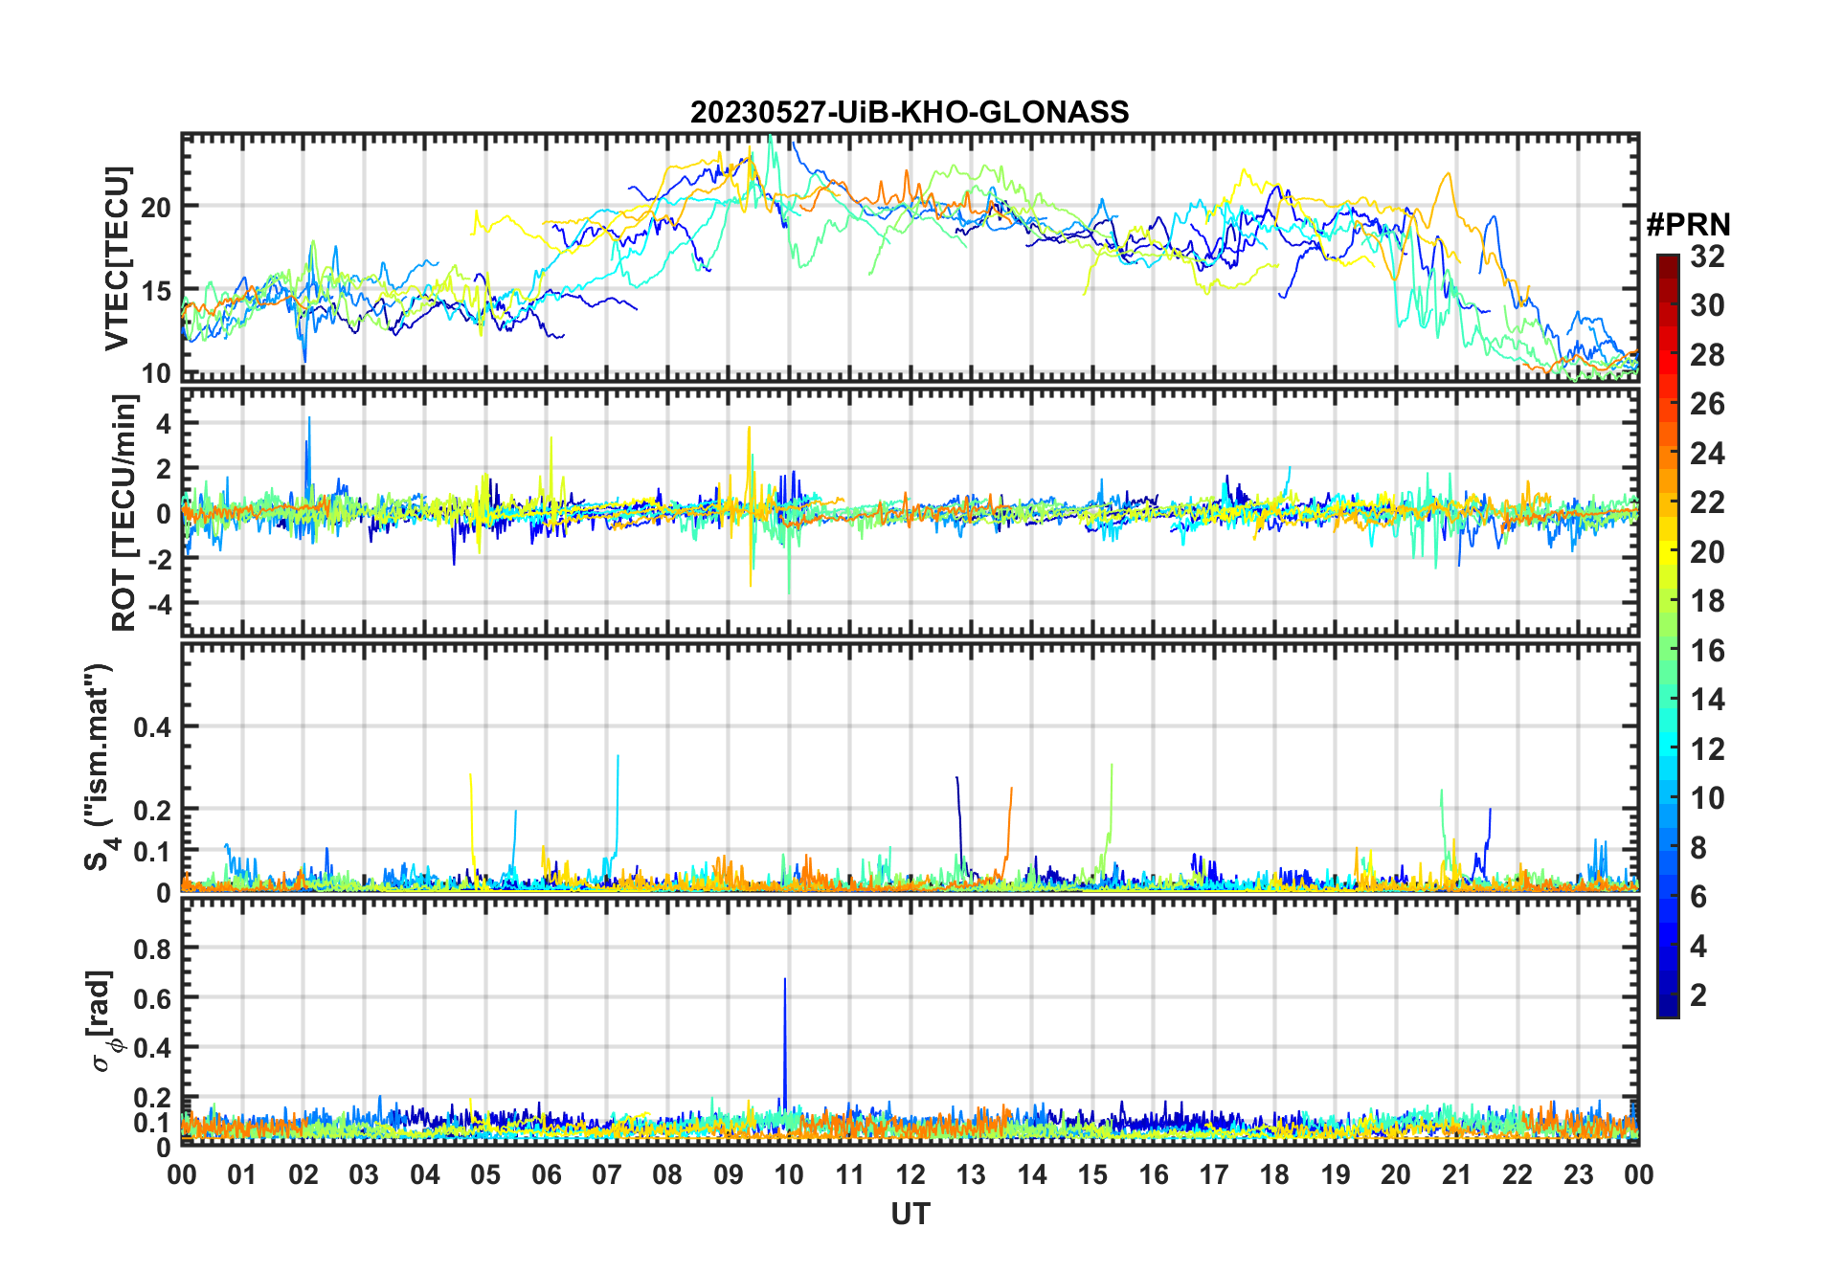Viewport: 1821px width, 1273px height.
Task: Click x-axis tick label 02
Action: point(303,1174)
